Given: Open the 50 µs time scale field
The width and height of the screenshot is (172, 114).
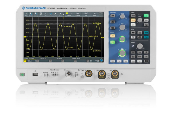Looking at the screenshot, I should pos(86,13).
